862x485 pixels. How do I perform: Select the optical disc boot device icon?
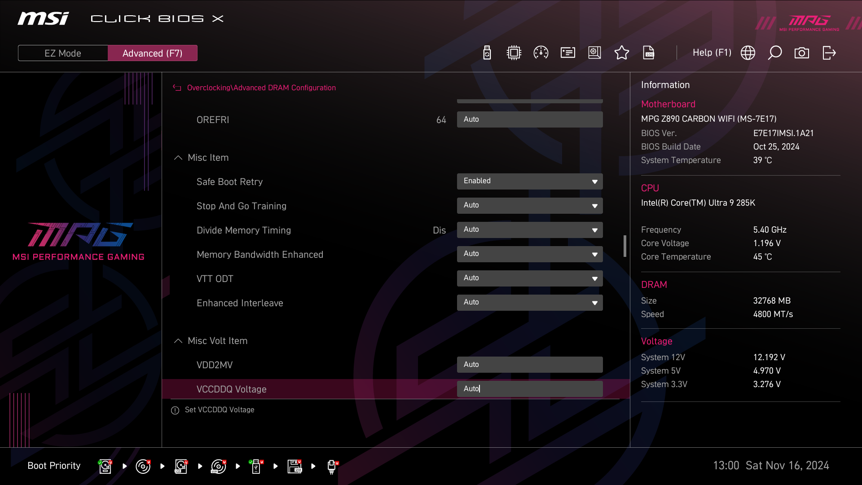coord(143,466)
